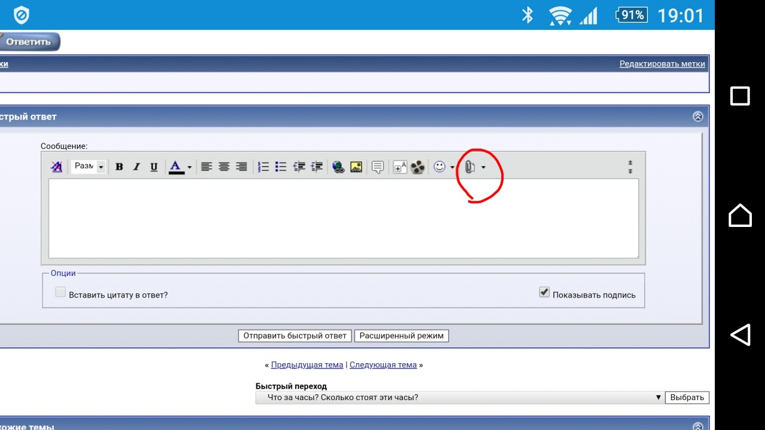Toggle italic text formatting
This screenshot has width=765, height=430.
[136, 167]
